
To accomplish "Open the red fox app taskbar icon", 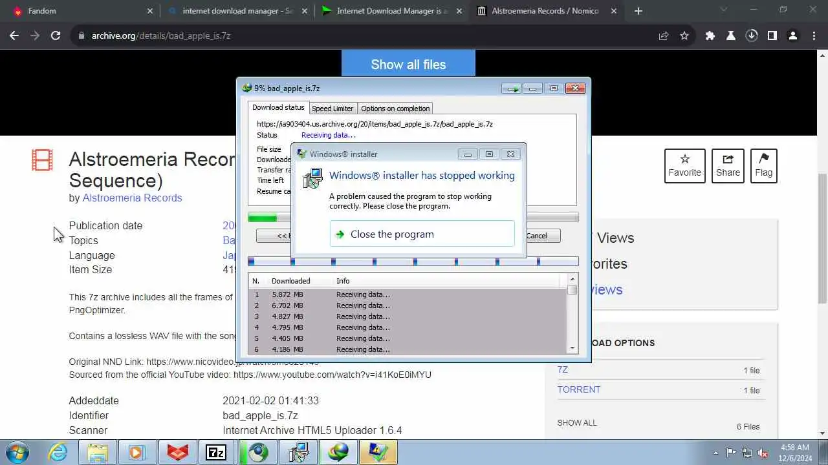I will 177,452.
